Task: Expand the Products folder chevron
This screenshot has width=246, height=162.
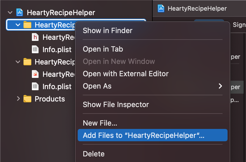Action: pos(18,99)
